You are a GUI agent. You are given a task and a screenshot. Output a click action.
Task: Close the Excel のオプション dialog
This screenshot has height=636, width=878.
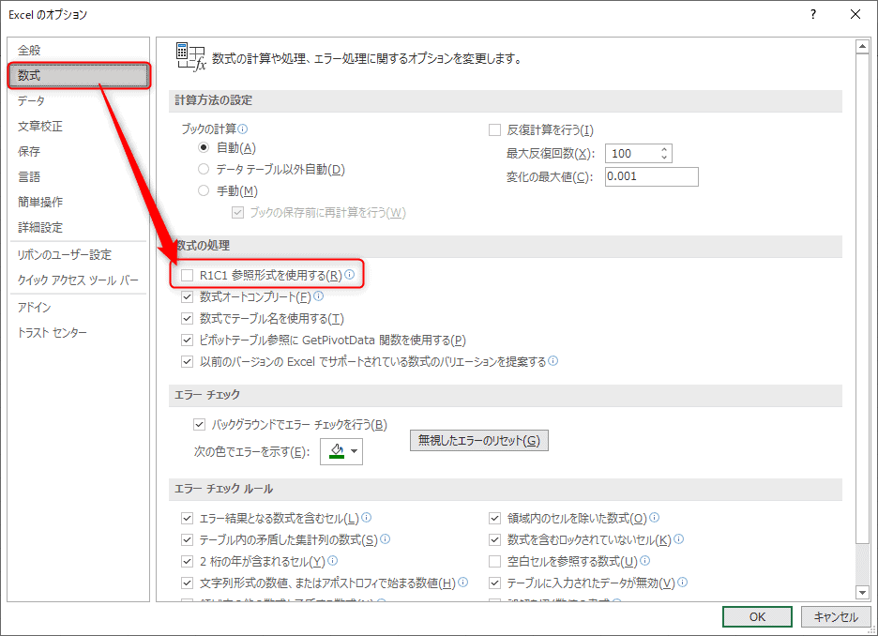point(855,15)
